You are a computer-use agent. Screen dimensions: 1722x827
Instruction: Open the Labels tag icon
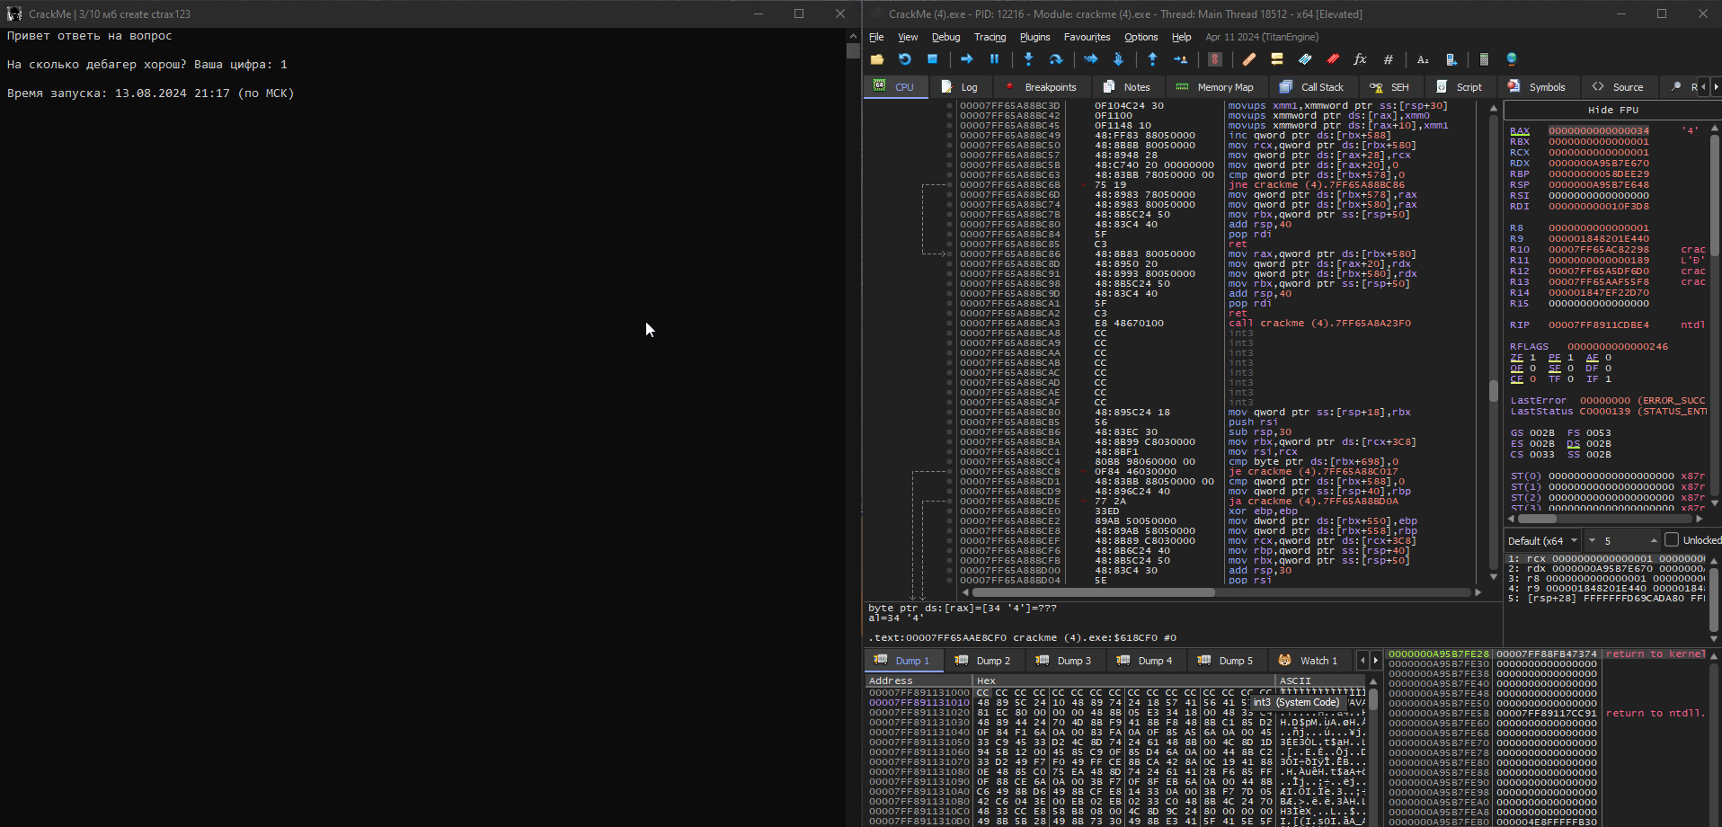click(x=1305, y=59)
